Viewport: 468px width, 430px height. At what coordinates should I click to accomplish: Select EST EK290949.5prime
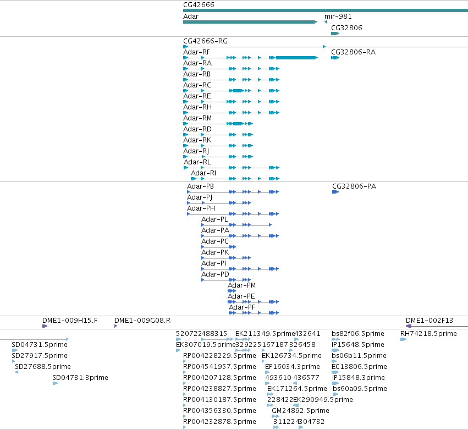(x=323, y=400)
